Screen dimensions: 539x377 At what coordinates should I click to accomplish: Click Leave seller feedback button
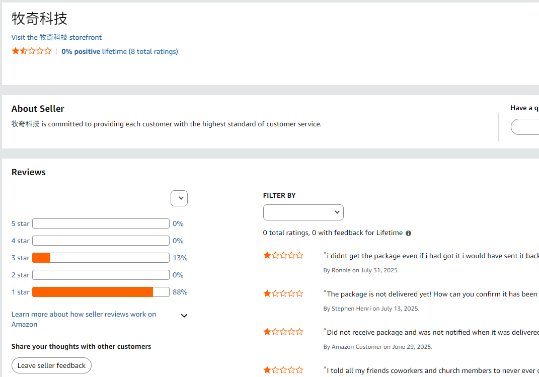(51, 365)
